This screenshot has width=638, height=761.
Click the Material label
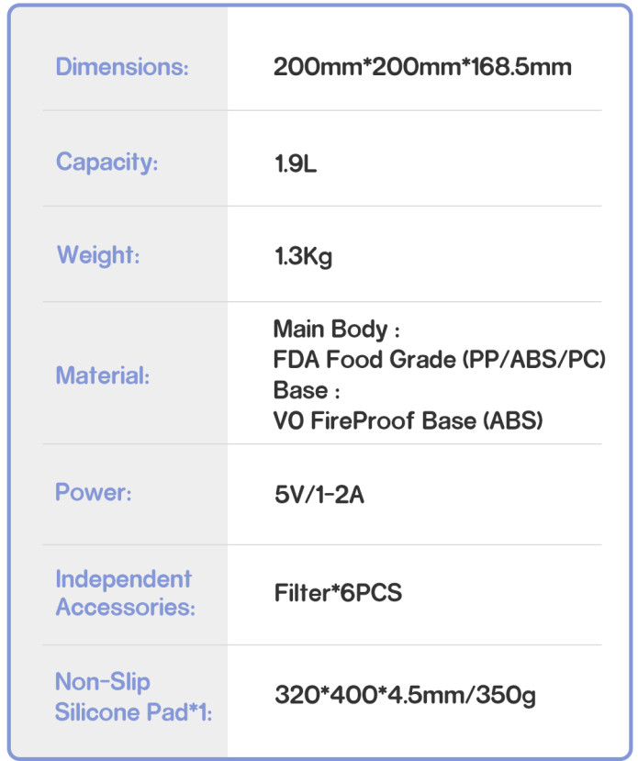pos(103,375)
